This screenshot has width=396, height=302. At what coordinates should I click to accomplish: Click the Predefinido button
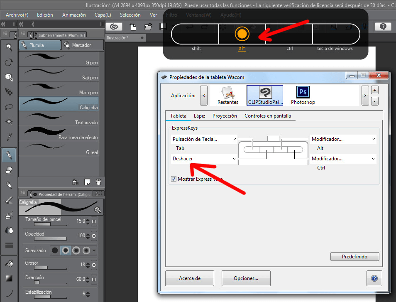[354, 257]
